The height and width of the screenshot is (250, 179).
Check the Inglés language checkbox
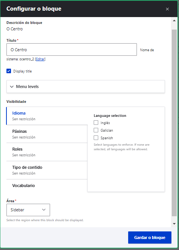(96, 123)
